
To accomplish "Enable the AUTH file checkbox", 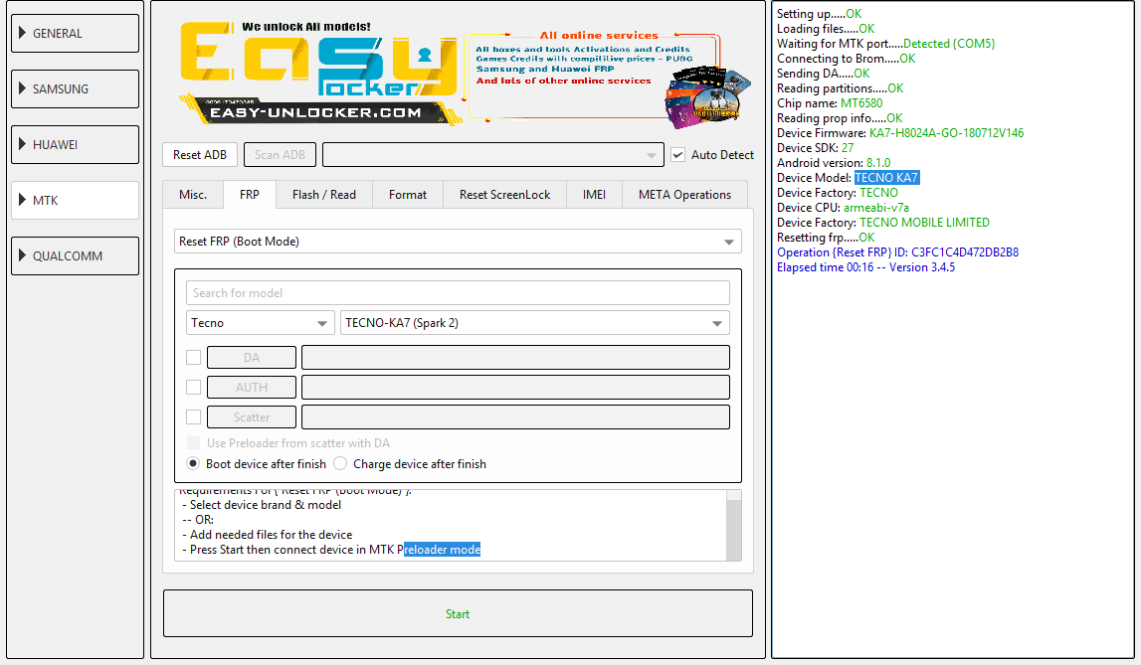I will [194, 388].
